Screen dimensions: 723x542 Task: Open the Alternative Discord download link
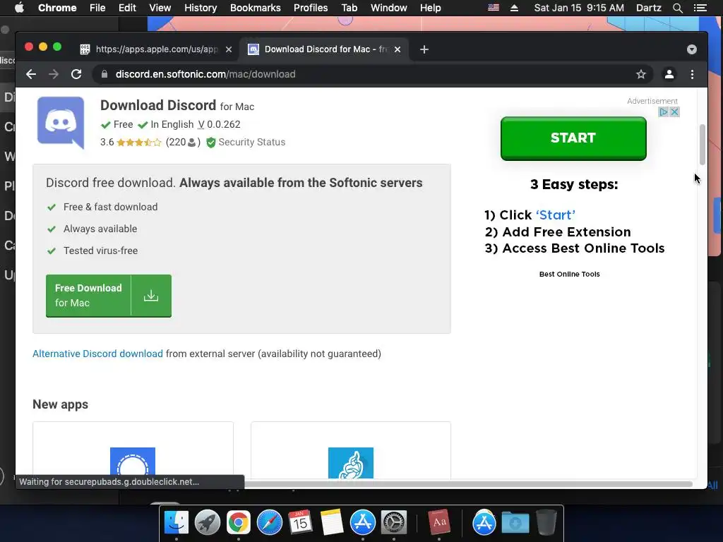coord(97,354)
